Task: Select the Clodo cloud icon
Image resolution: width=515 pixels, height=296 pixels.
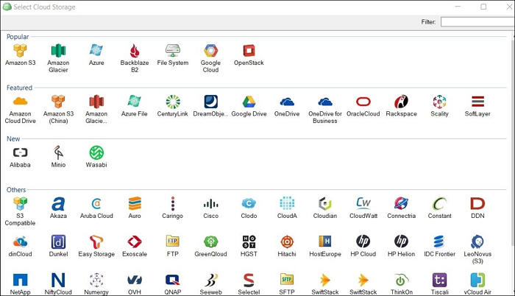Action: pos(249,208)
